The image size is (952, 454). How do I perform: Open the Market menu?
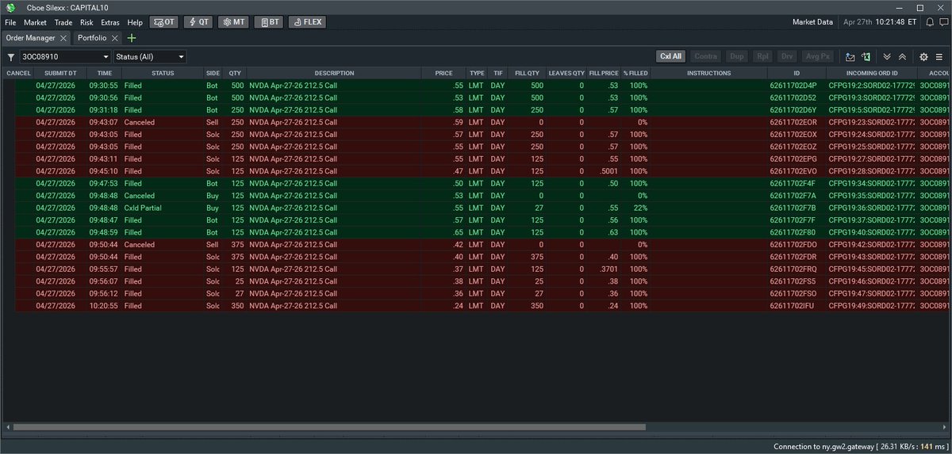[x=35, y=22]
